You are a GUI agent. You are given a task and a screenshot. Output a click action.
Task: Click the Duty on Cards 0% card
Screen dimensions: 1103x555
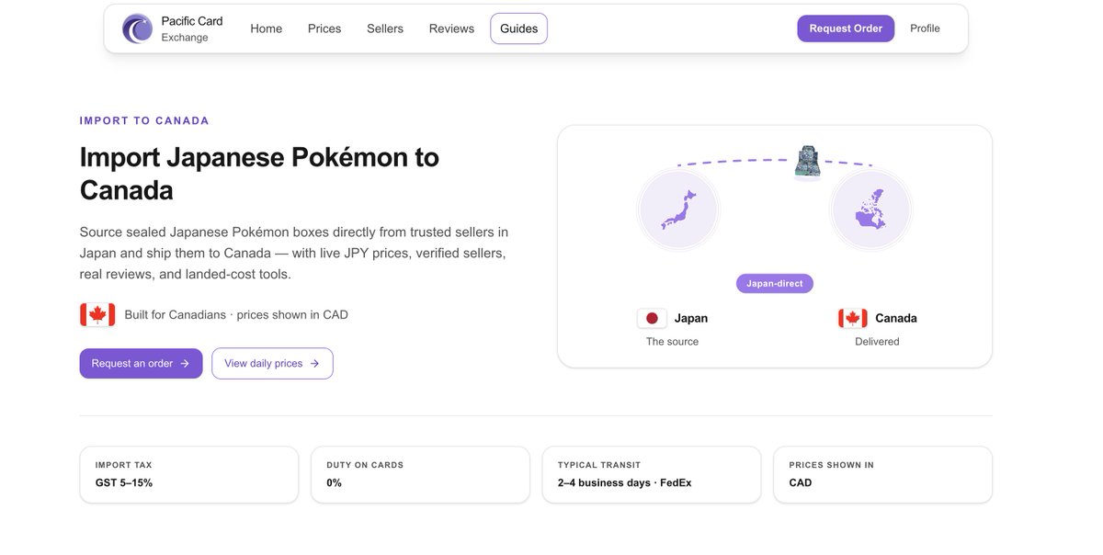(421, 474)
